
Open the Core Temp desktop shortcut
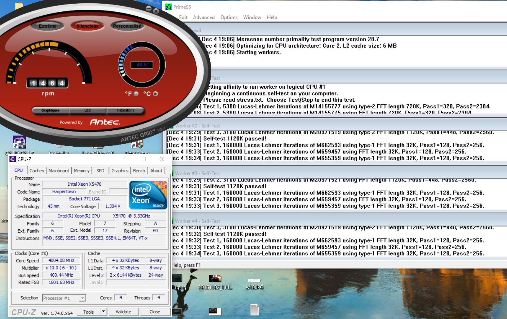(137, 144)
